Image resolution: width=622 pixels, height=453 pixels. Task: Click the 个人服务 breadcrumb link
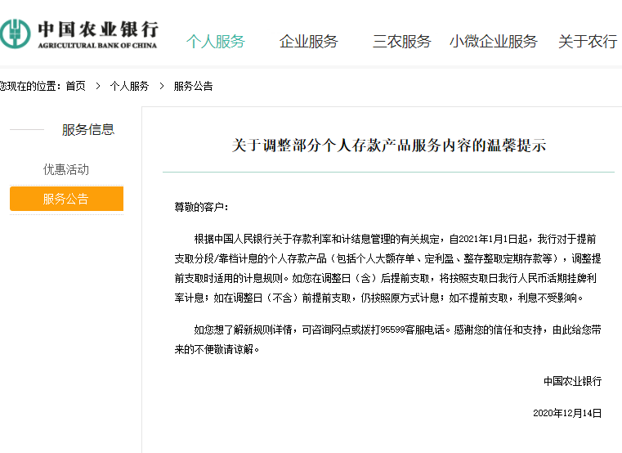tap(129, 86)
